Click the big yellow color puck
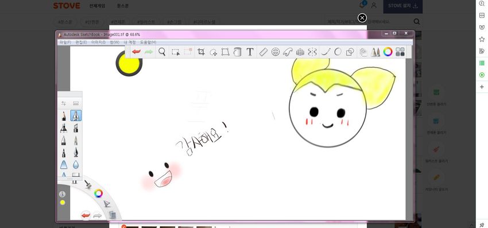 [x=129, y=63]
